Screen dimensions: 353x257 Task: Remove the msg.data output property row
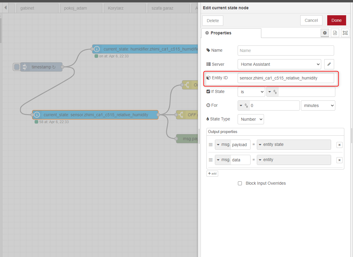pyautogui.click(x=339, y=160)
